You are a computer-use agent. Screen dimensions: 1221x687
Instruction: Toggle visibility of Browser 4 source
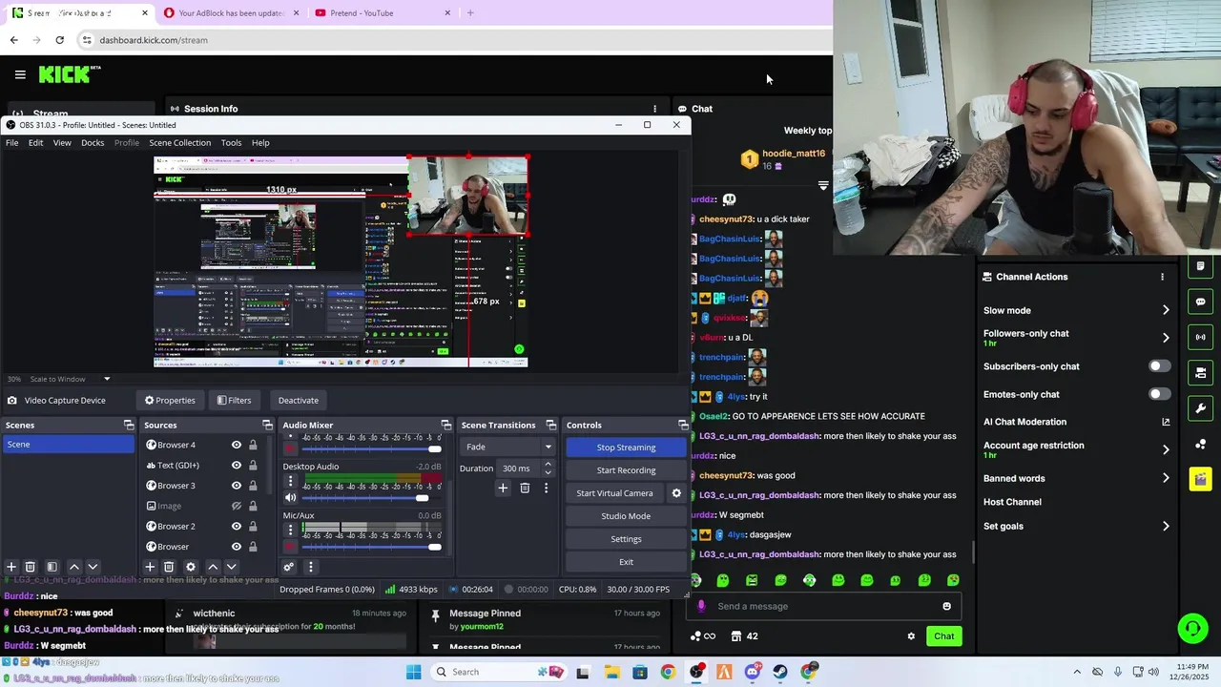[x=237, y=445]
